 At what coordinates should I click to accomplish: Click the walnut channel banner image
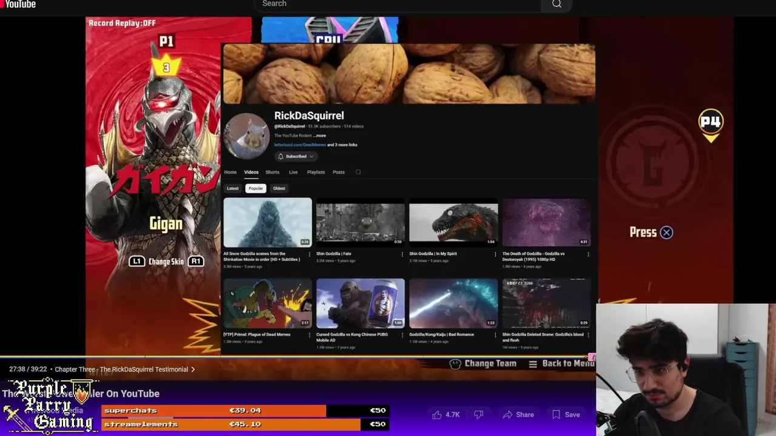(x=409, y=73)
